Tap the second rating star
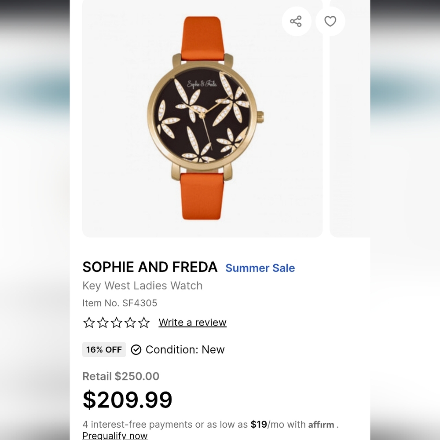 pos(103,323)
